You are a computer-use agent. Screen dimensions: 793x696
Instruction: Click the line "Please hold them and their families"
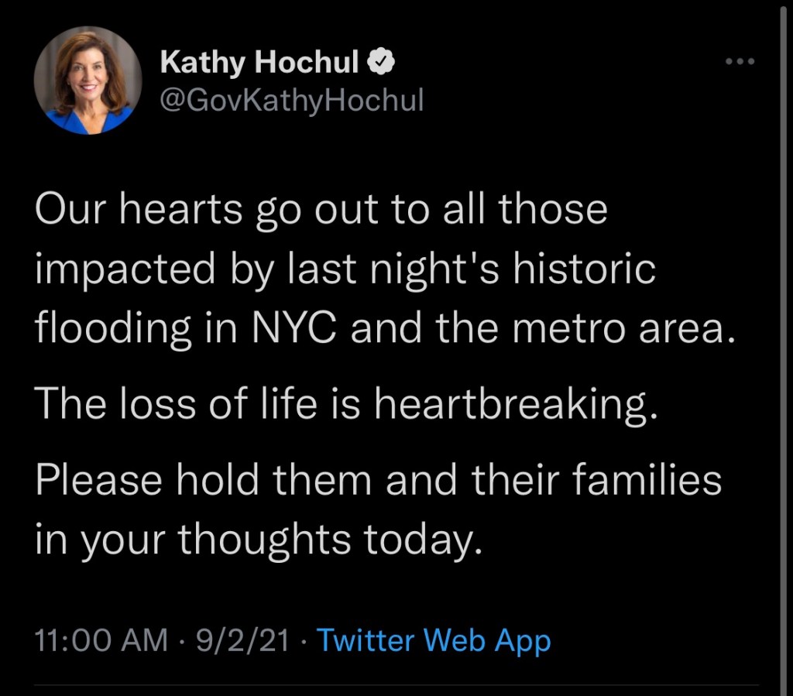378,480
